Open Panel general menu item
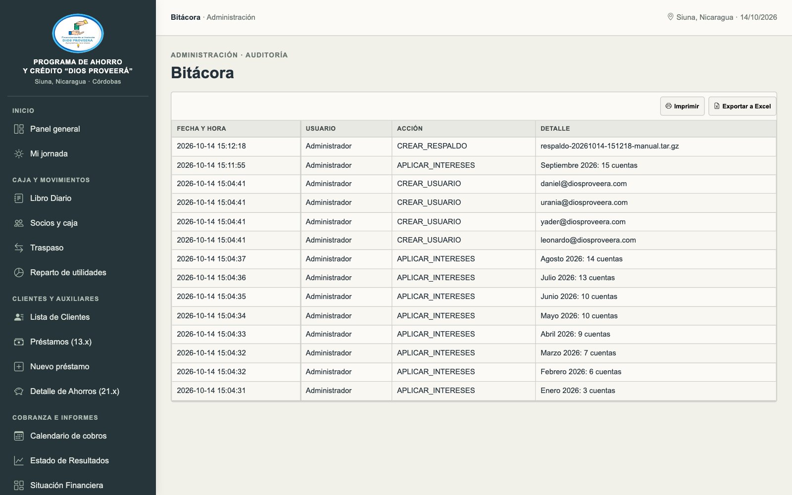Image resolution: width=792 pixels, height=495 pixels. [78, 129]
